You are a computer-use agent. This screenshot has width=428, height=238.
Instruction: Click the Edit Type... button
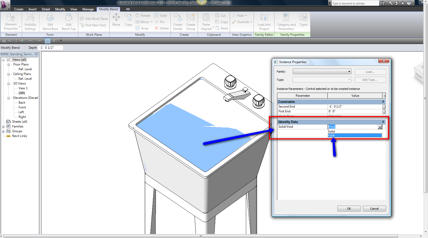370,80
